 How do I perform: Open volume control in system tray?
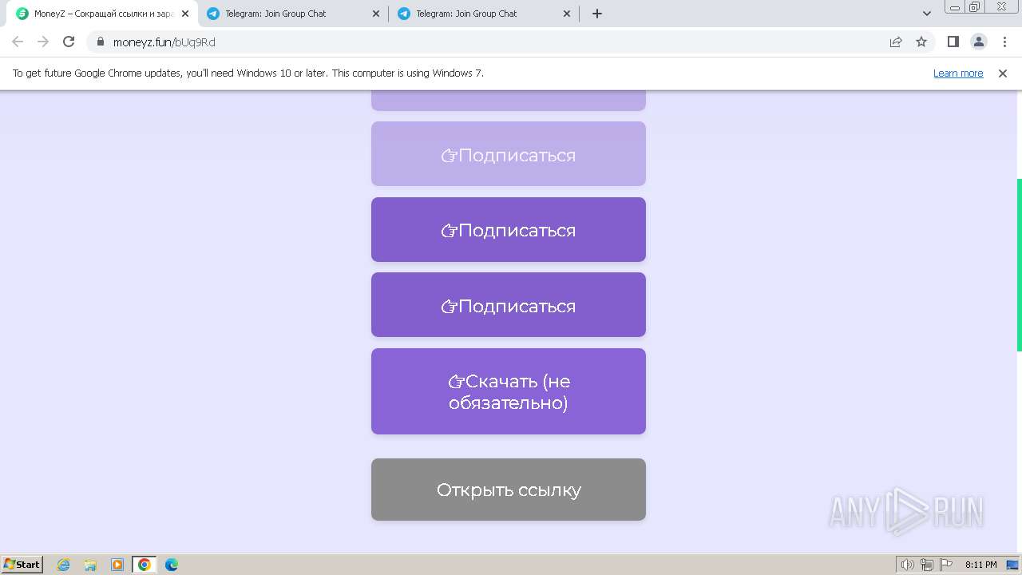click(908, 565)
